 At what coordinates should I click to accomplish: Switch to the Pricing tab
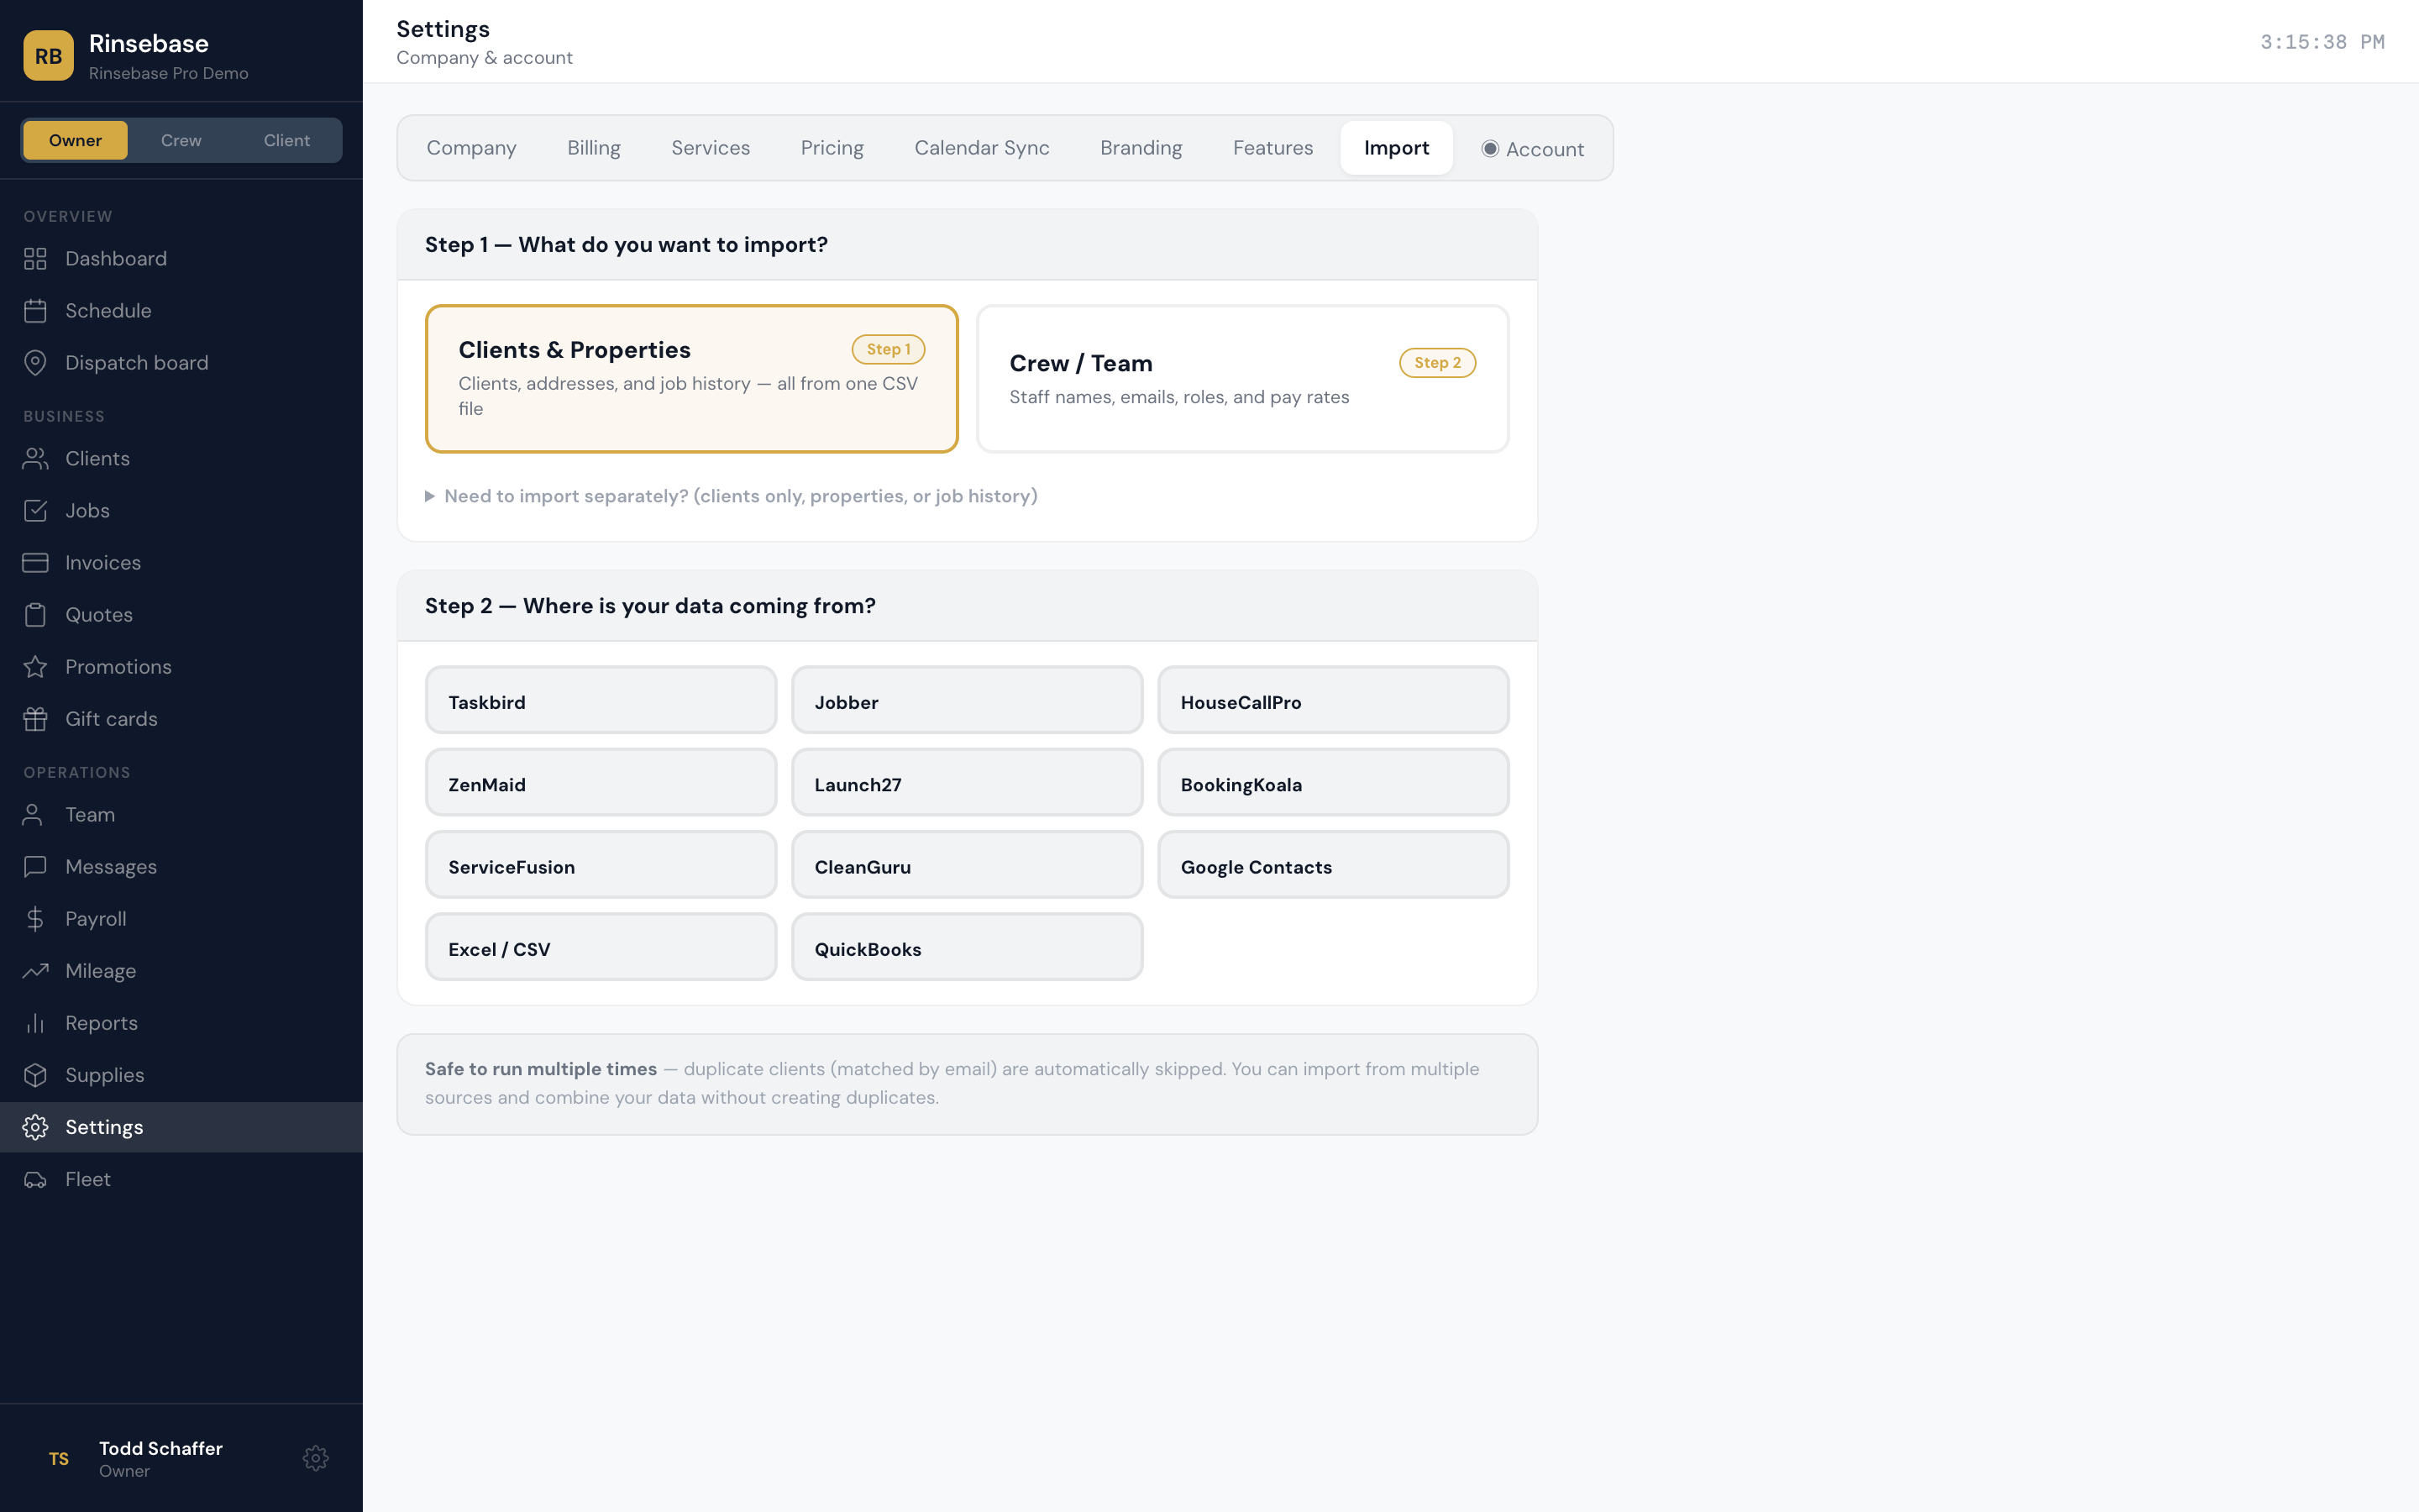coord(832,148)
